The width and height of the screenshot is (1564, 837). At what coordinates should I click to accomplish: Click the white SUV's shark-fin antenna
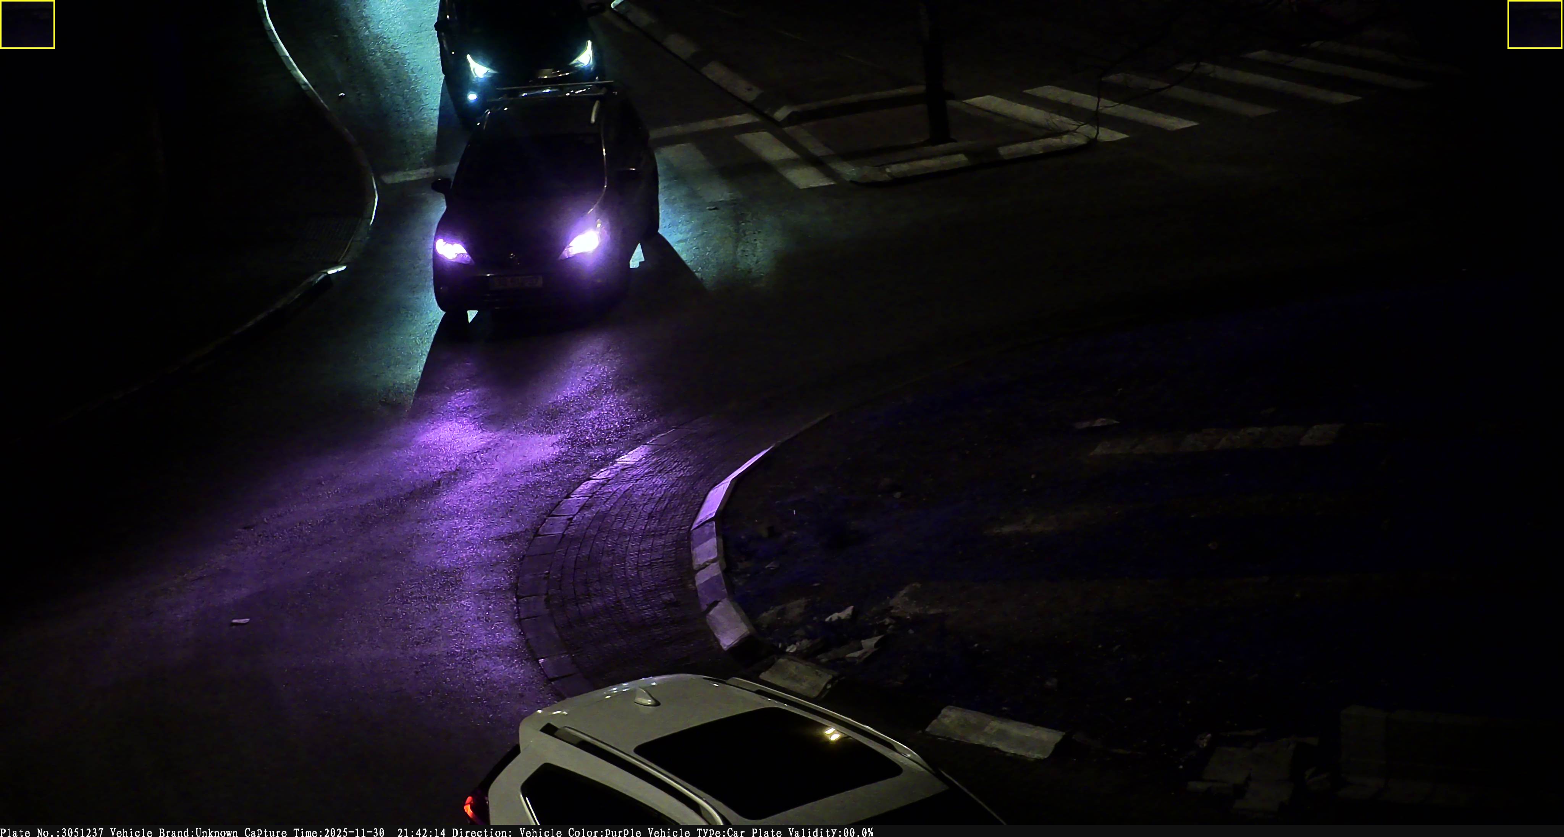click(646, 698)
